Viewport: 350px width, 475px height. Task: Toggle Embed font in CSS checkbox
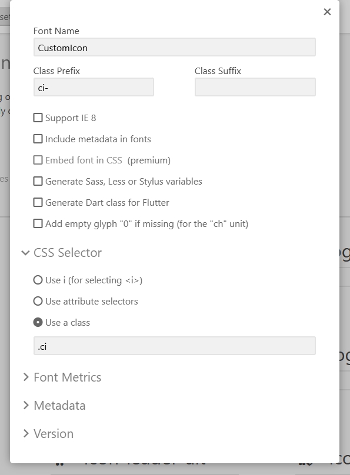click(38, 160)
